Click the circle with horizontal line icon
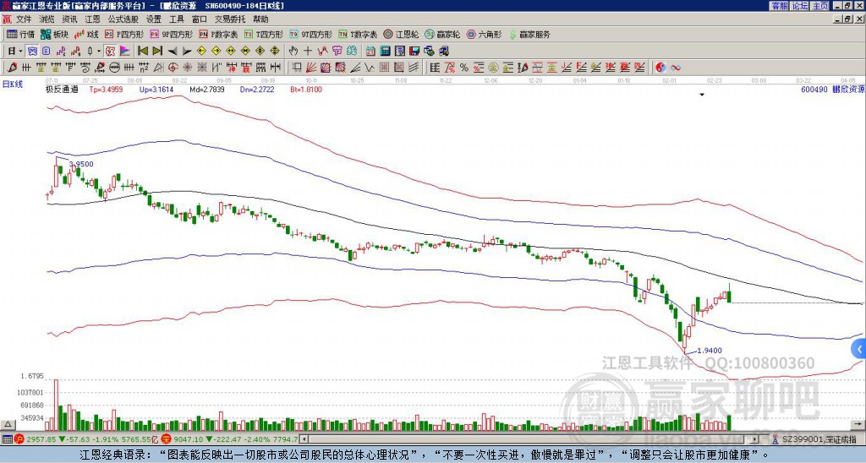866x463 pixels. click(115, 68)
